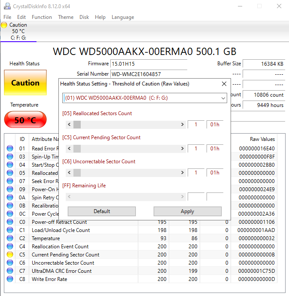The image size is (289, 296).
Task: Click the CrystalDiskInfo app icon in title bar
Action: [7, 6]
